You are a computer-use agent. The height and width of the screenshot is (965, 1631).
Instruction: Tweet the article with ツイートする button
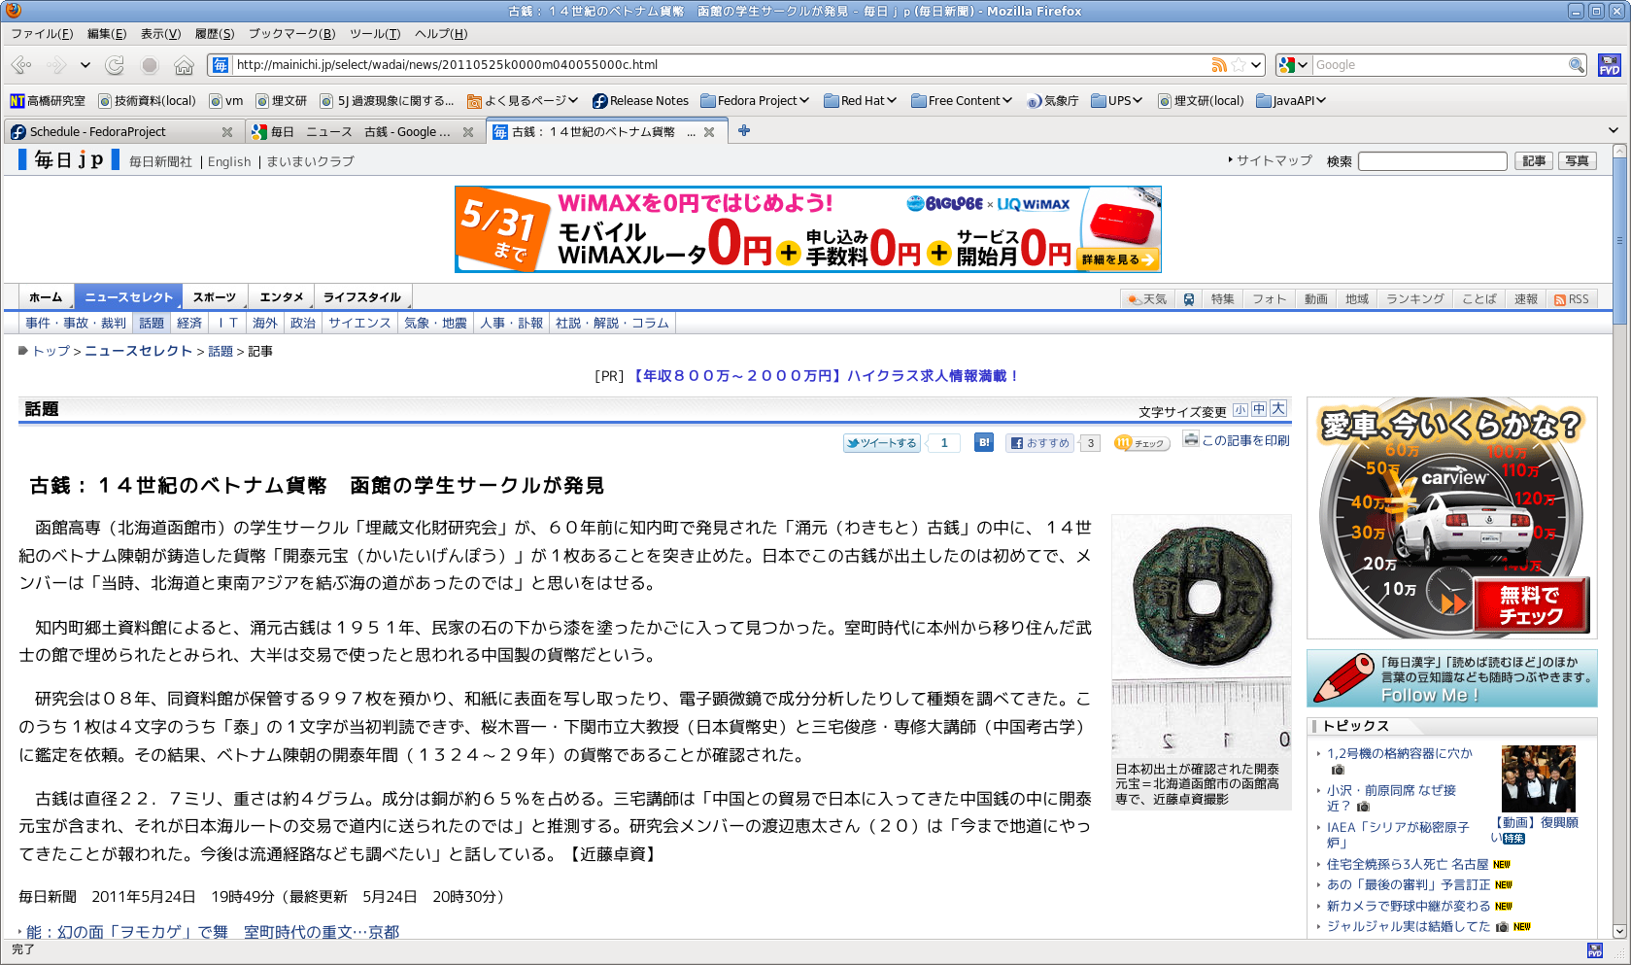[881, 443]
